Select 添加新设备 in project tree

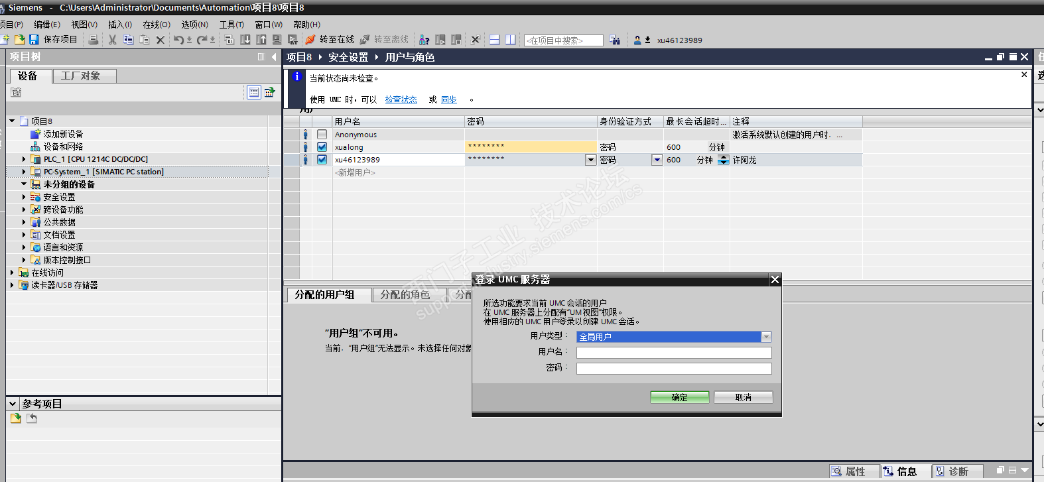coord(63,134)
